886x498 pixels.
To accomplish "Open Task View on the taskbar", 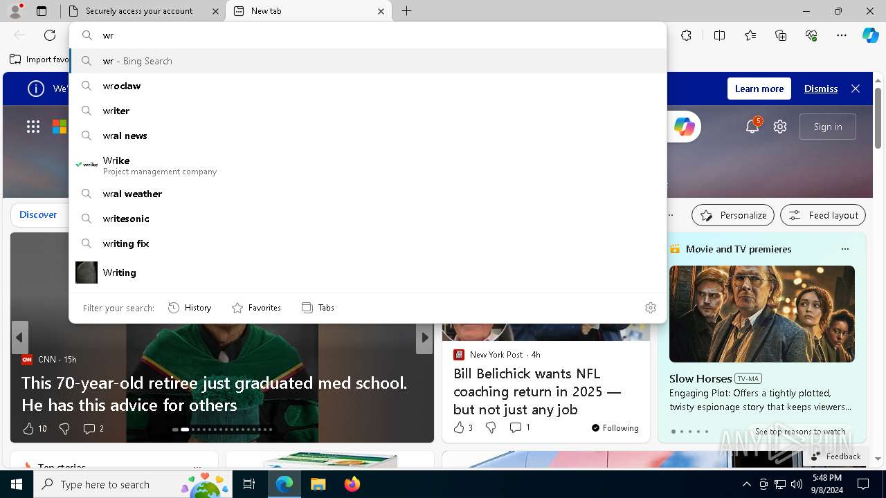I will 249,484.
